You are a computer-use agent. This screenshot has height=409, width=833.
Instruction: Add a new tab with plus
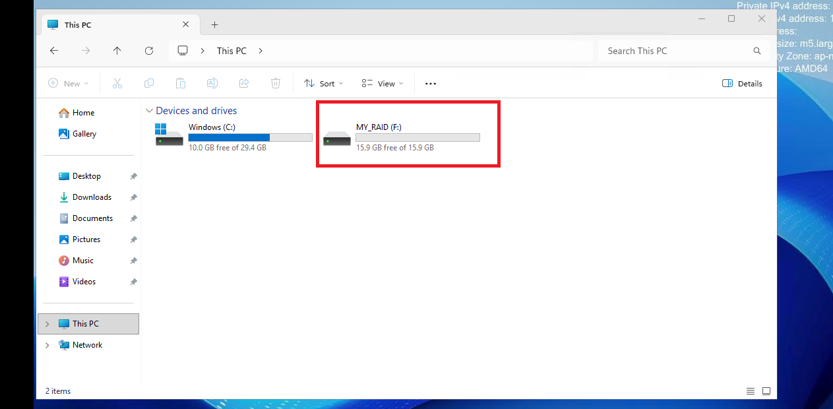pos(214,25)
